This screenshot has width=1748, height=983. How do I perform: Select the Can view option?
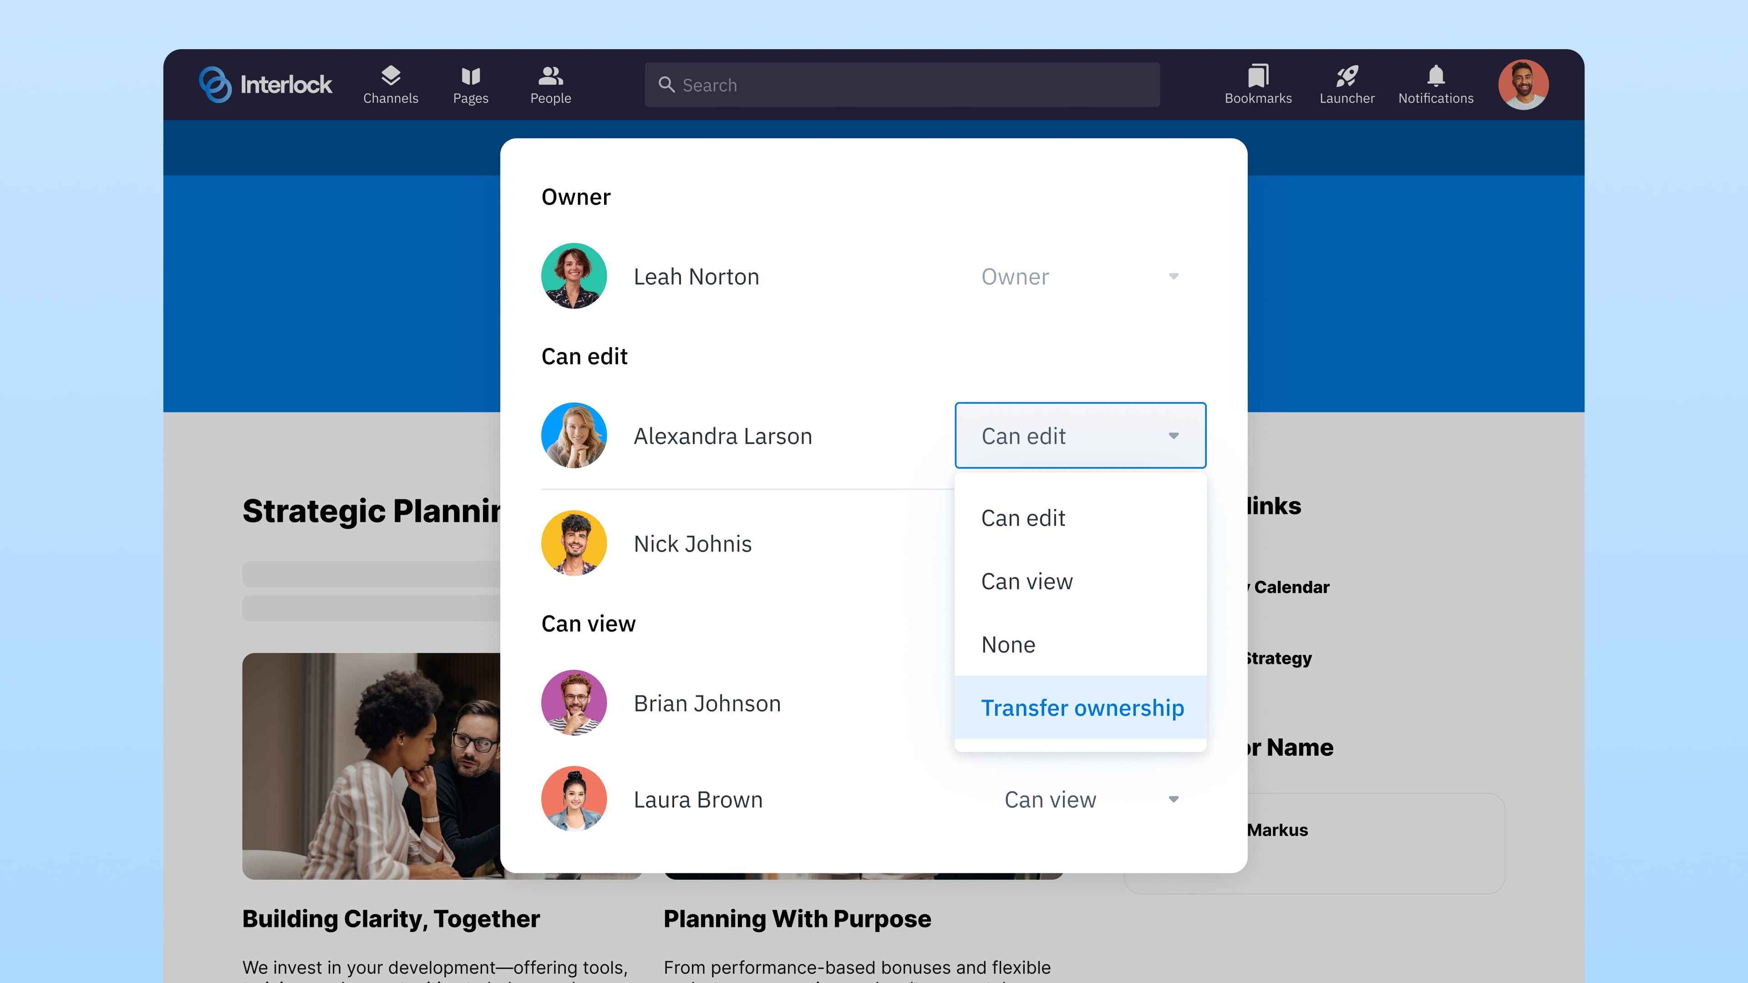pos(1026,582)
